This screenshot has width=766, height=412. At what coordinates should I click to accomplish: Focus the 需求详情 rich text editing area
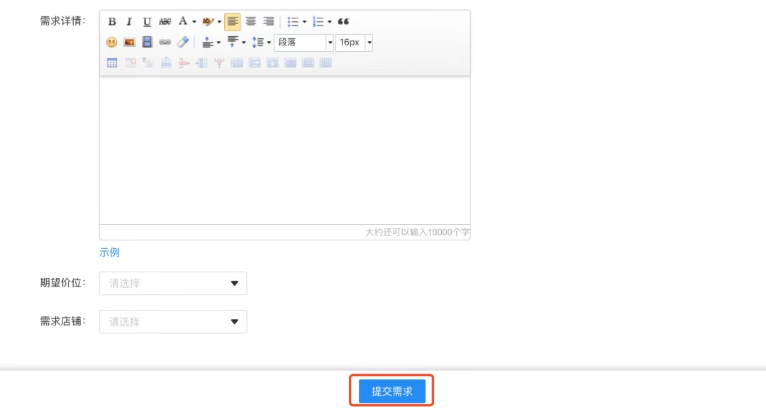(x=285, y=150)
